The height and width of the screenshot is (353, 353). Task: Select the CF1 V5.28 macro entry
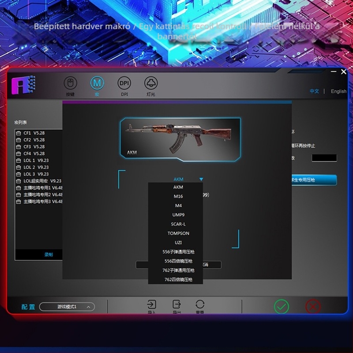click(35, 133)
